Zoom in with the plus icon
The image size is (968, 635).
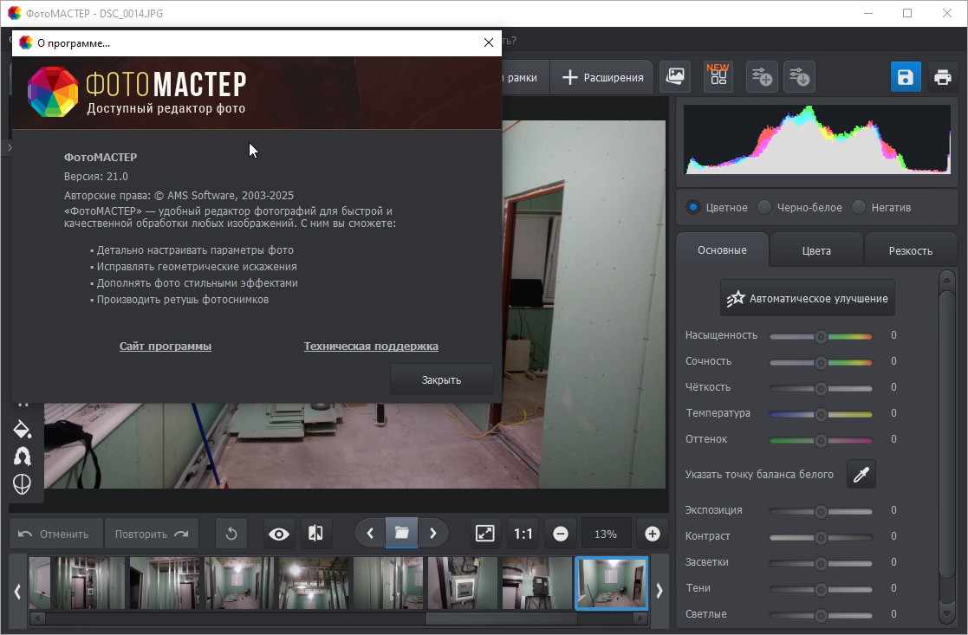coord(653,534)
